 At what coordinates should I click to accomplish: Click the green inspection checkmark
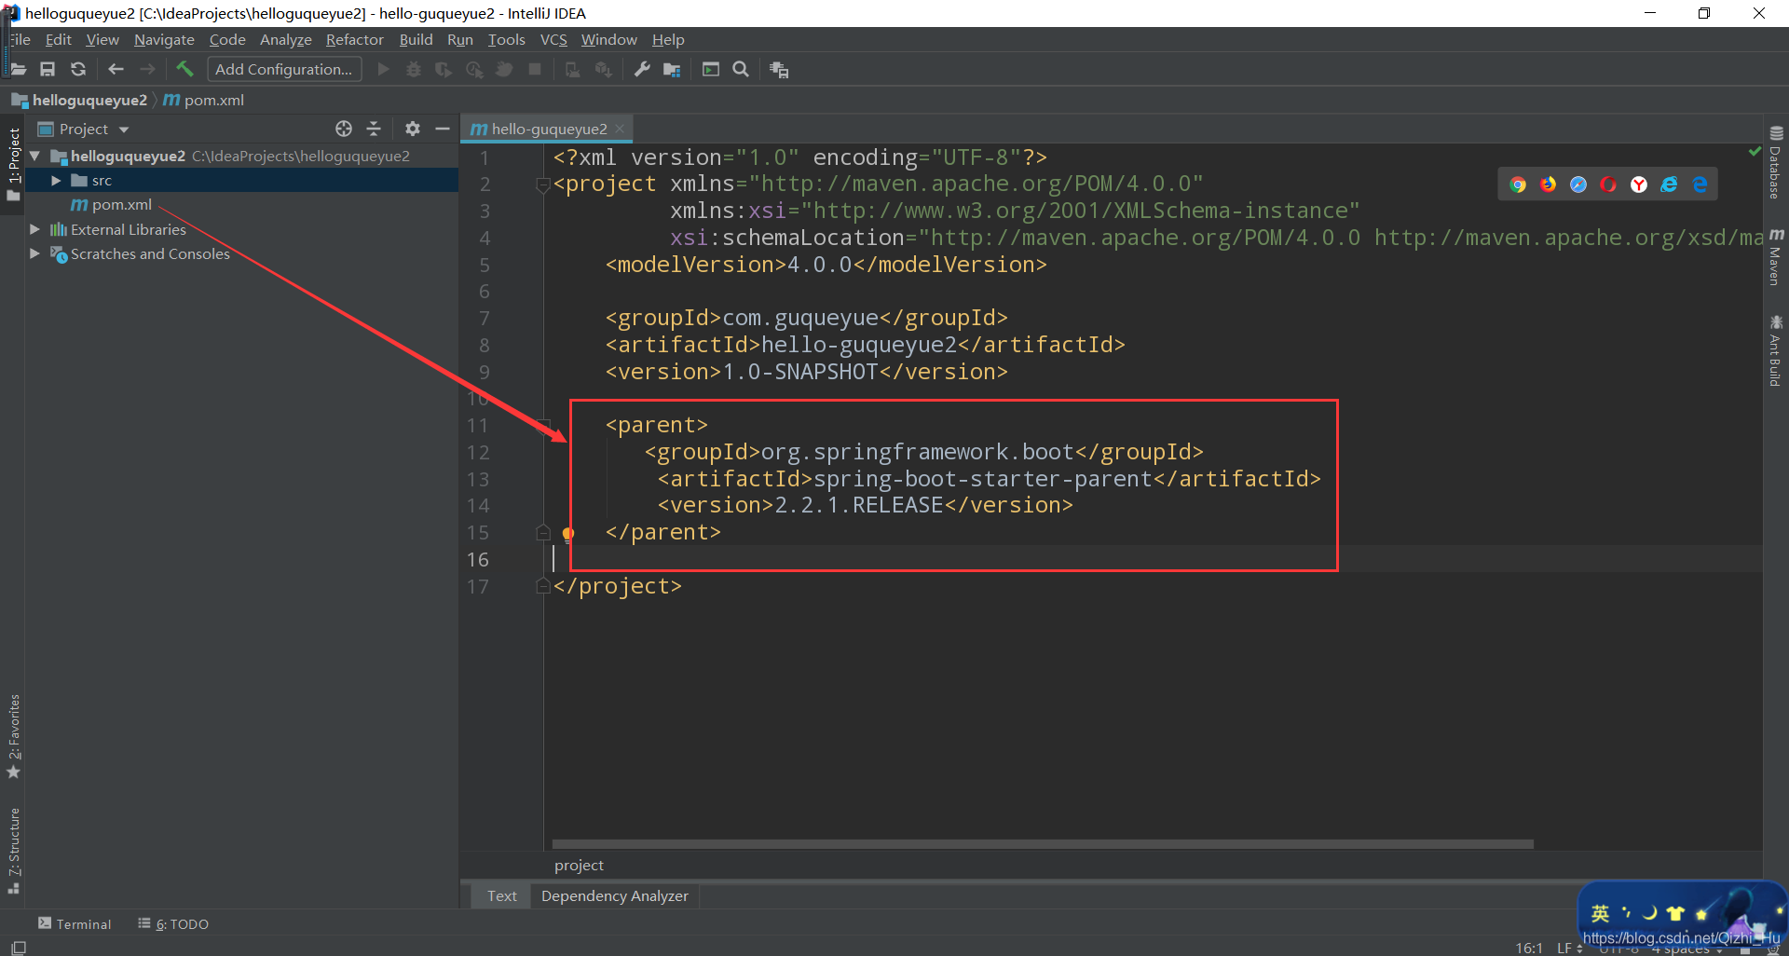tap(1755, 151)
